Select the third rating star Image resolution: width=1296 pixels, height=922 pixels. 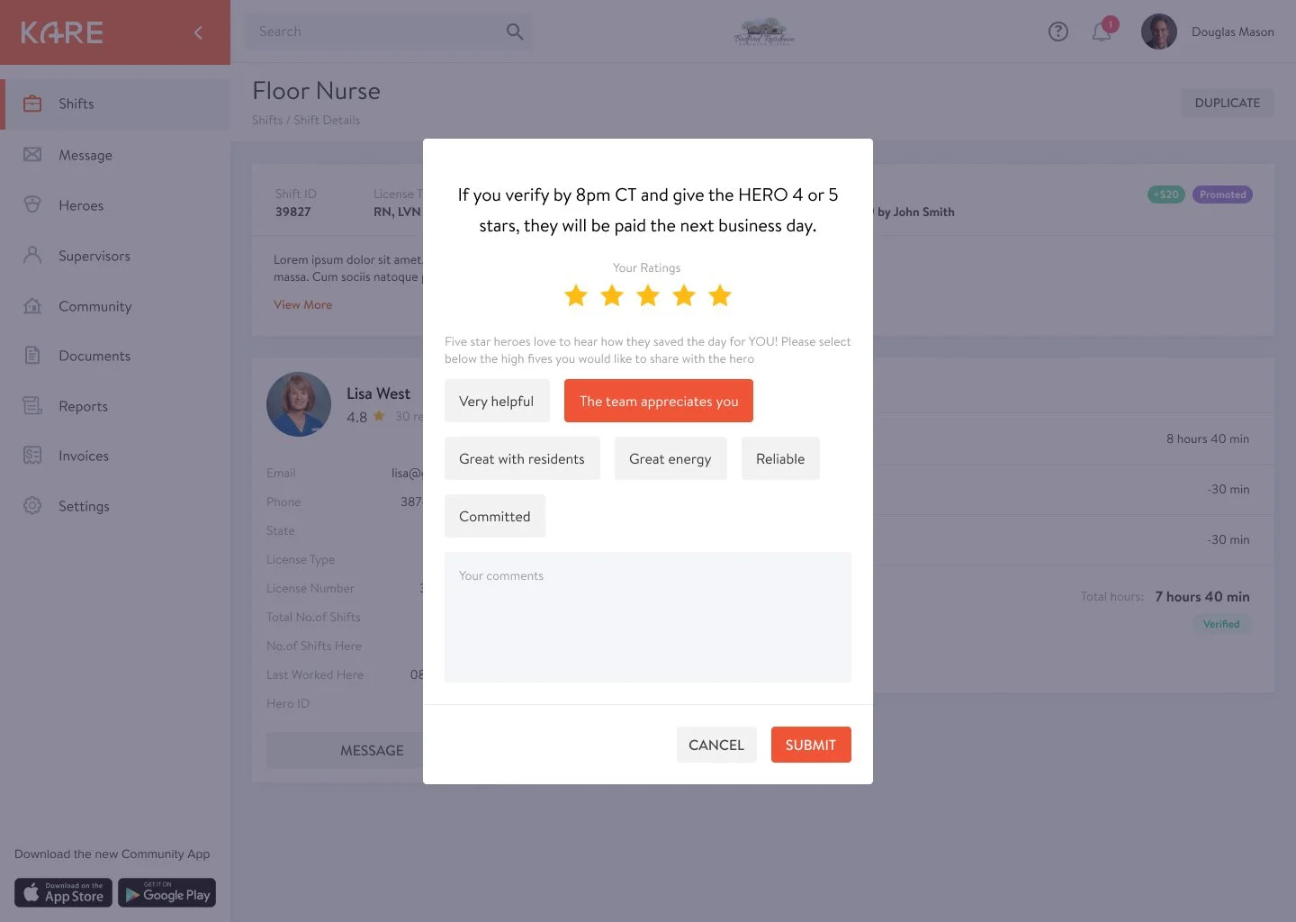click(648, 294)
